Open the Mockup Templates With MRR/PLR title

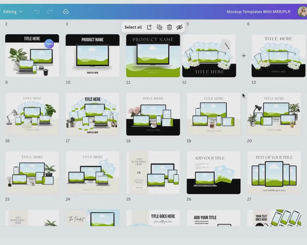coord(259,12)
